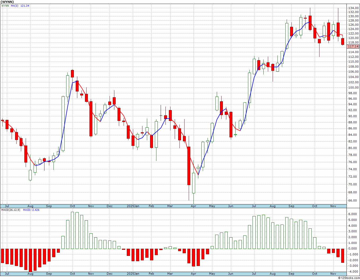The height and width of the screenshot is (280, 360).
Task: Click the final red MACD histogram bar
Action: 343,256
